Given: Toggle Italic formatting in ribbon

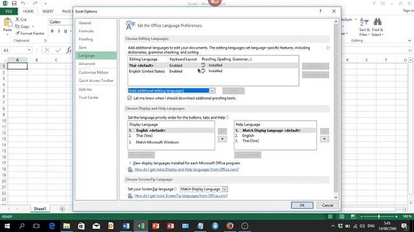Looking at the screenshot, I should [x=59, y=31].
